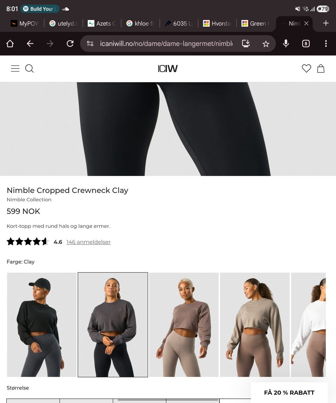The width and height of the screenshot is (336, 403).
Task: Open the browser three-dot menu
Action: 326,44
